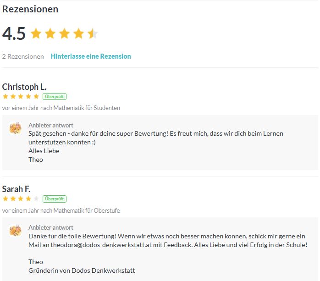
Task: Click third star of overall rating
Action: pos(65,33)
